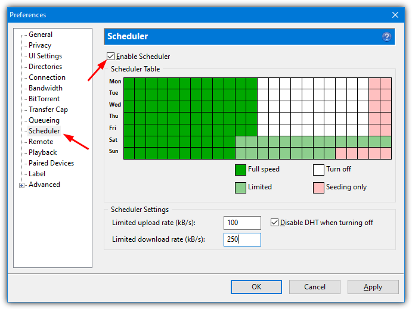This screenshot has width=412, height=309.
Task: Click the first white cell in Wed row
Action: coord(263,107)
